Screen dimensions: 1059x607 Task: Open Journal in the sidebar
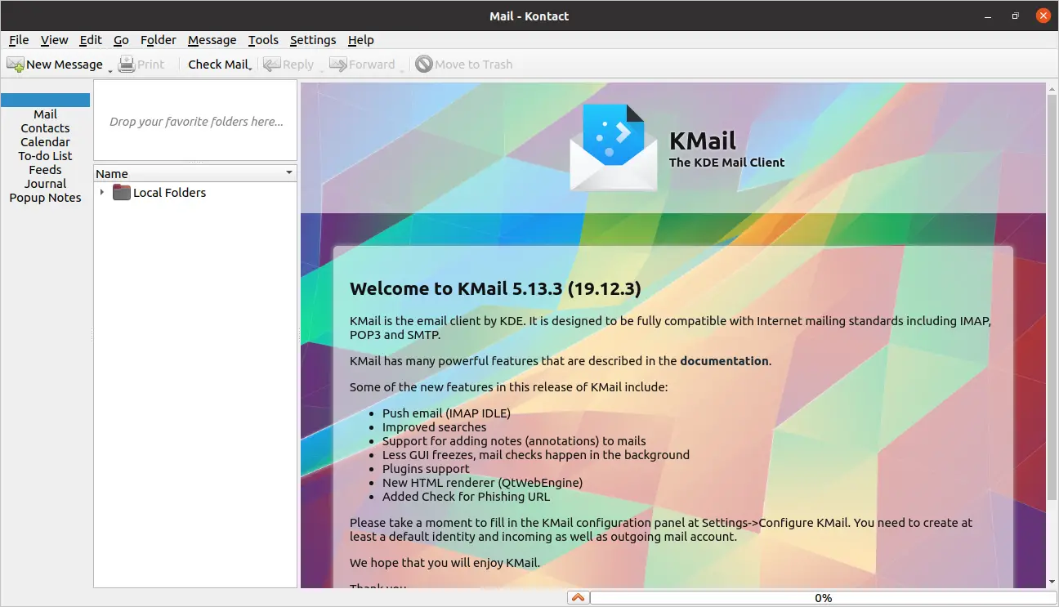click(x=45, y=184)
